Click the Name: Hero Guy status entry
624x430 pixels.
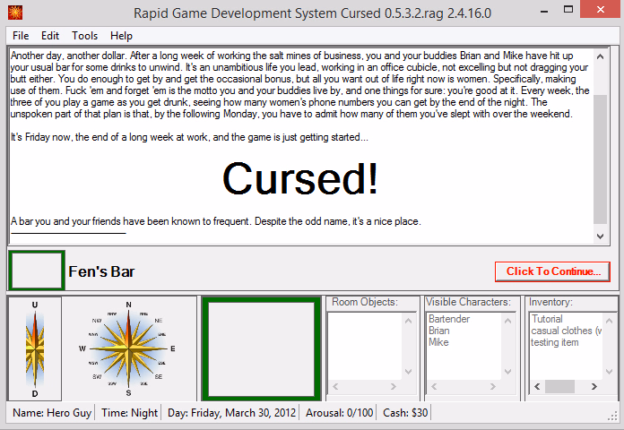pos(52,413)
